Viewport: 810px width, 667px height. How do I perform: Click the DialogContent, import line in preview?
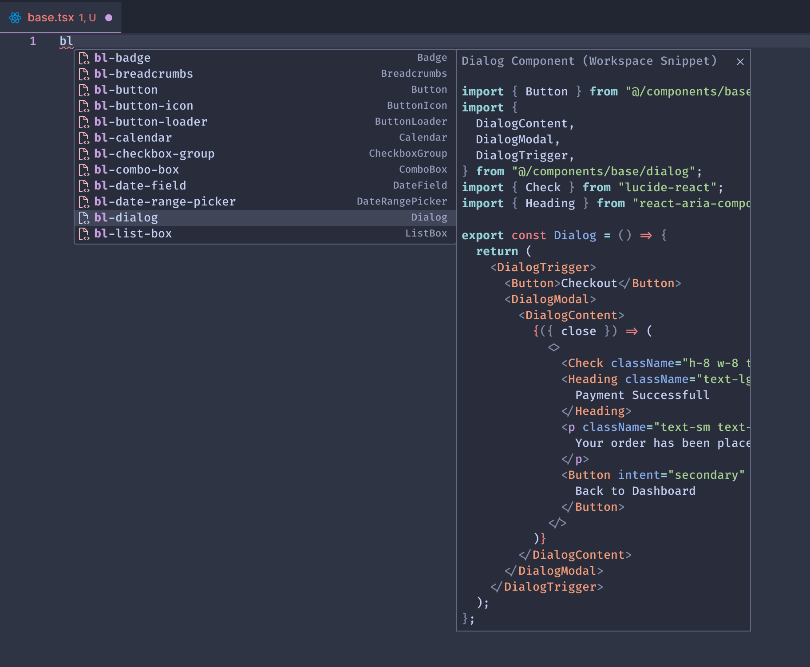tap(525, 124)
